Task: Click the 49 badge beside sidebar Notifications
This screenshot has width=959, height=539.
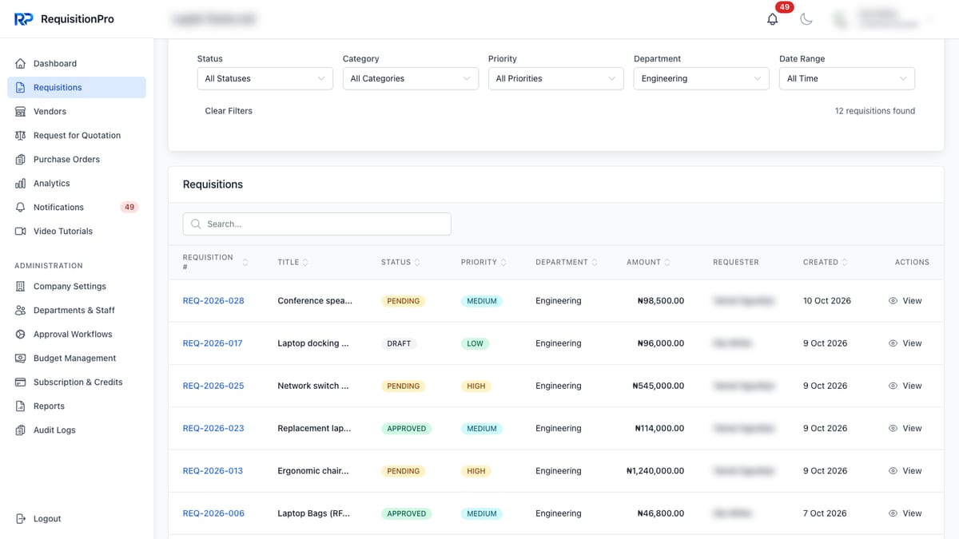Action: pyautogui.click(x=129, y=208)
